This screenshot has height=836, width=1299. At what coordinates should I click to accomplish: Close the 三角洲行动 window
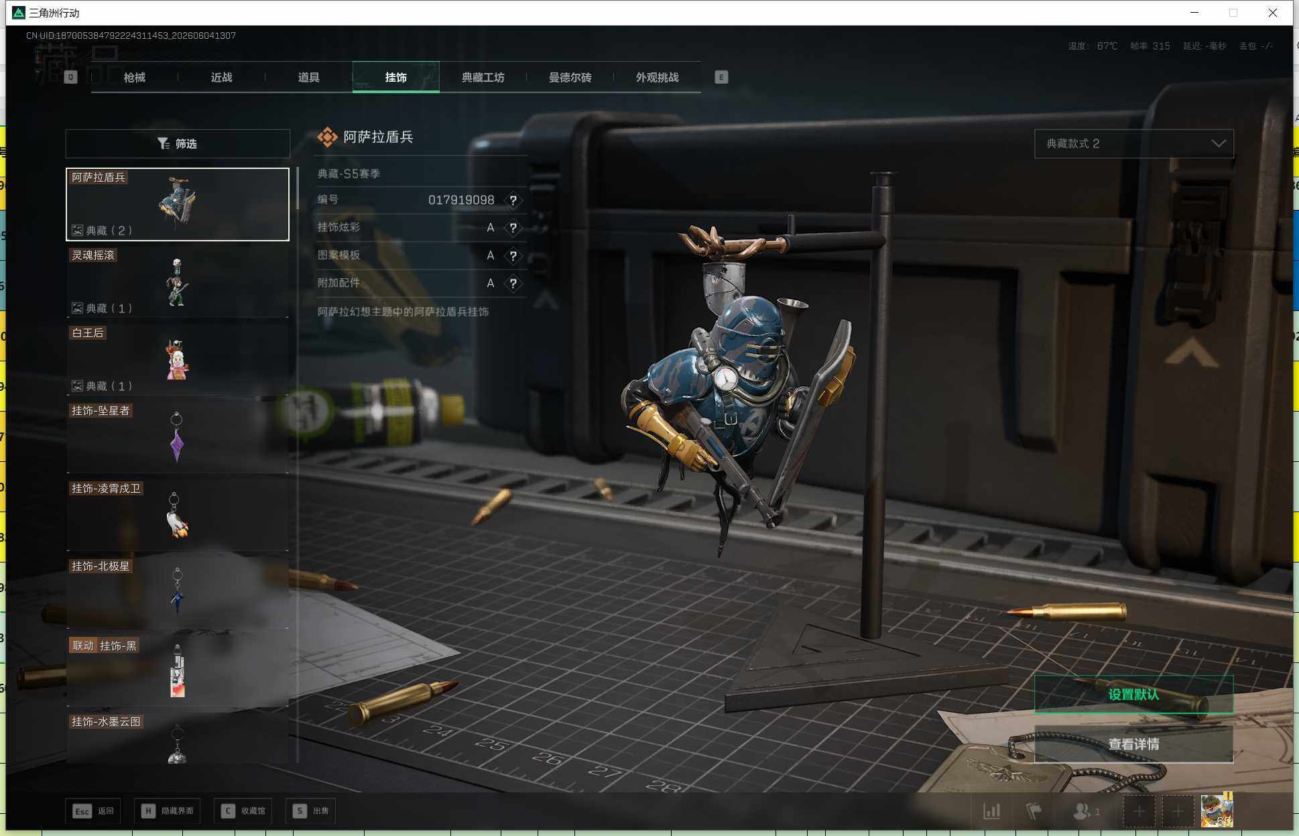coord(1273,13)
